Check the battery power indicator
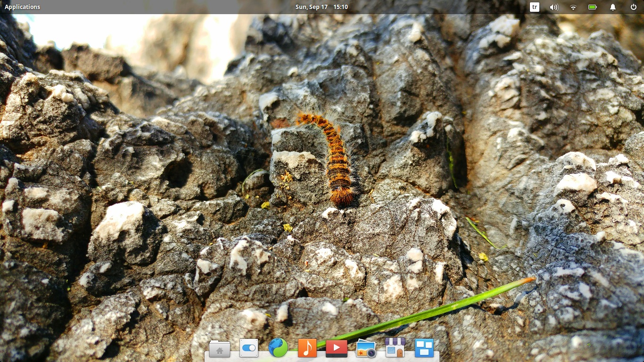 (x=593, y=7)
